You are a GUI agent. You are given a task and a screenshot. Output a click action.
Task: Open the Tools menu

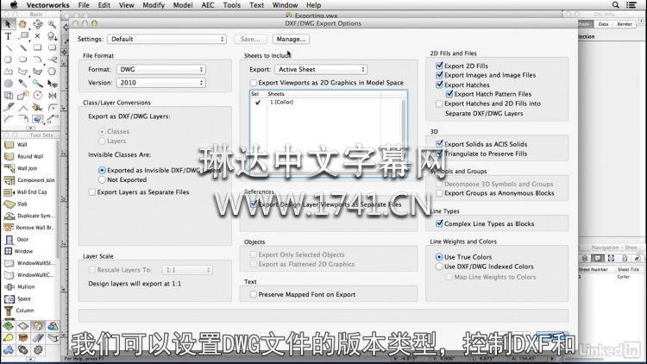232,5
